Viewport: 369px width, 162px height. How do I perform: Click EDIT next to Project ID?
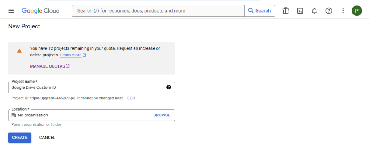[x=132, y=98]
